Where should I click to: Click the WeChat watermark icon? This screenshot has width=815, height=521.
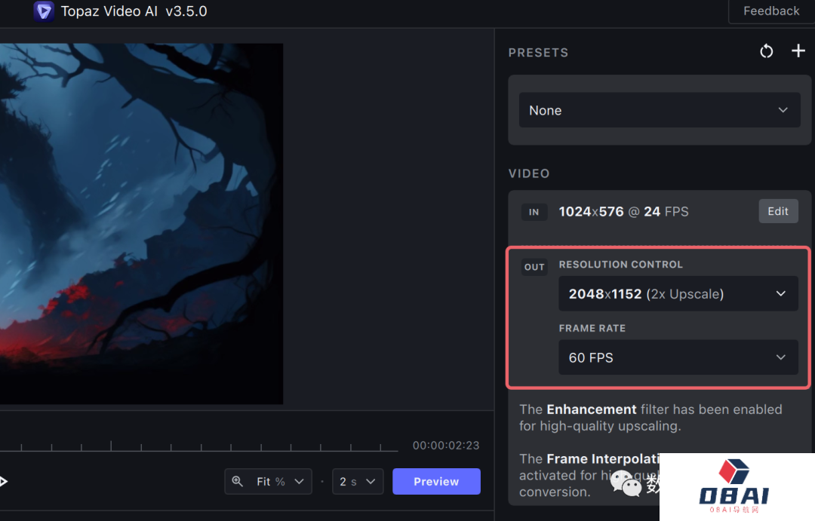[x=626, y=483]
